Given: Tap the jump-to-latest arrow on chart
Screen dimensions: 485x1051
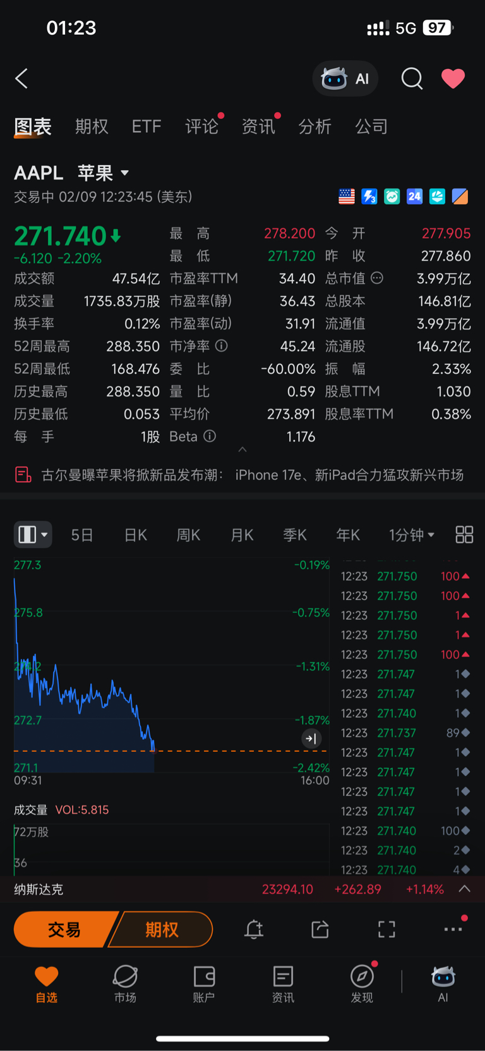Looking at the screenshot, I should 311,739.
